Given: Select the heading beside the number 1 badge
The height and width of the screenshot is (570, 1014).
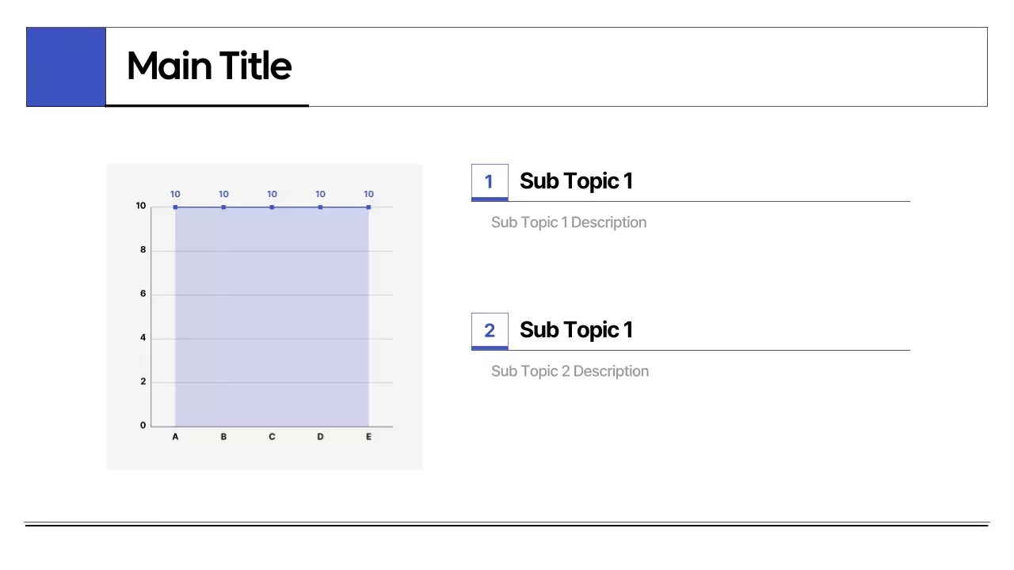Looking at the screenshot, I should click(576, 181).
